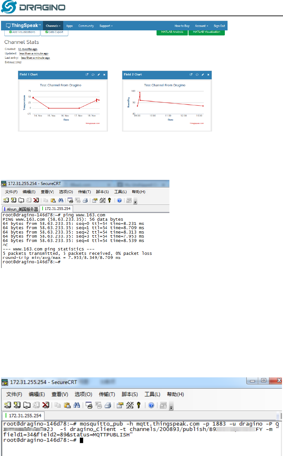Click the Data Export button
283x456 pixels.
(54, 32)
